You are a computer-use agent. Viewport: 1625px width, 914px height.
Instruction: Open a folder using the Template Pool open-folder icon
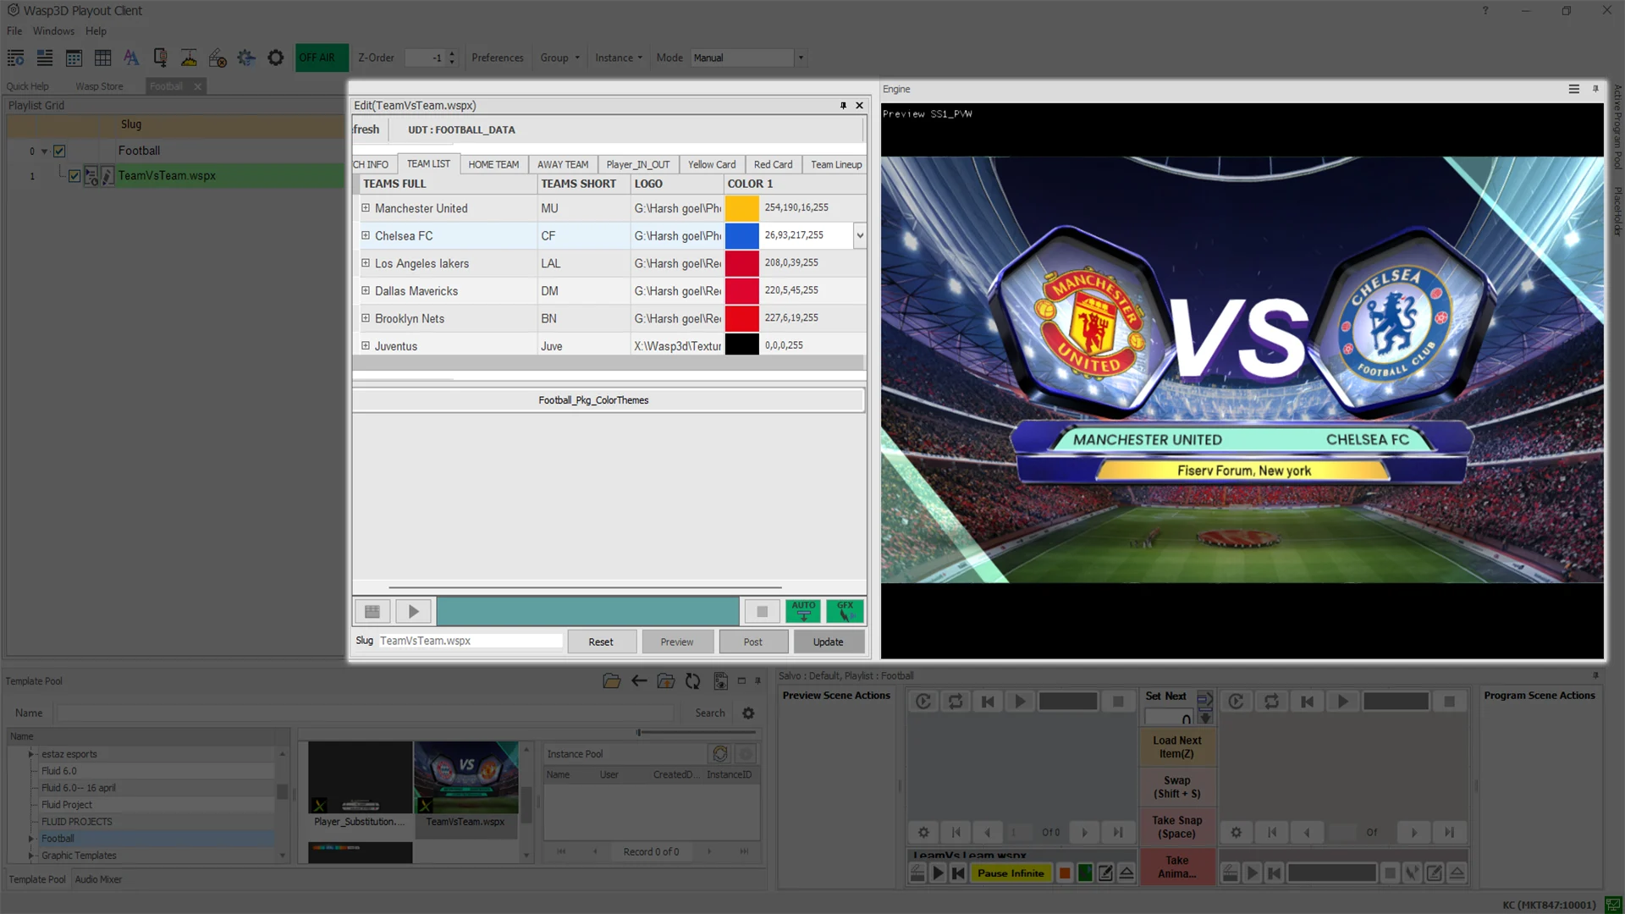(x=611, y=681)
